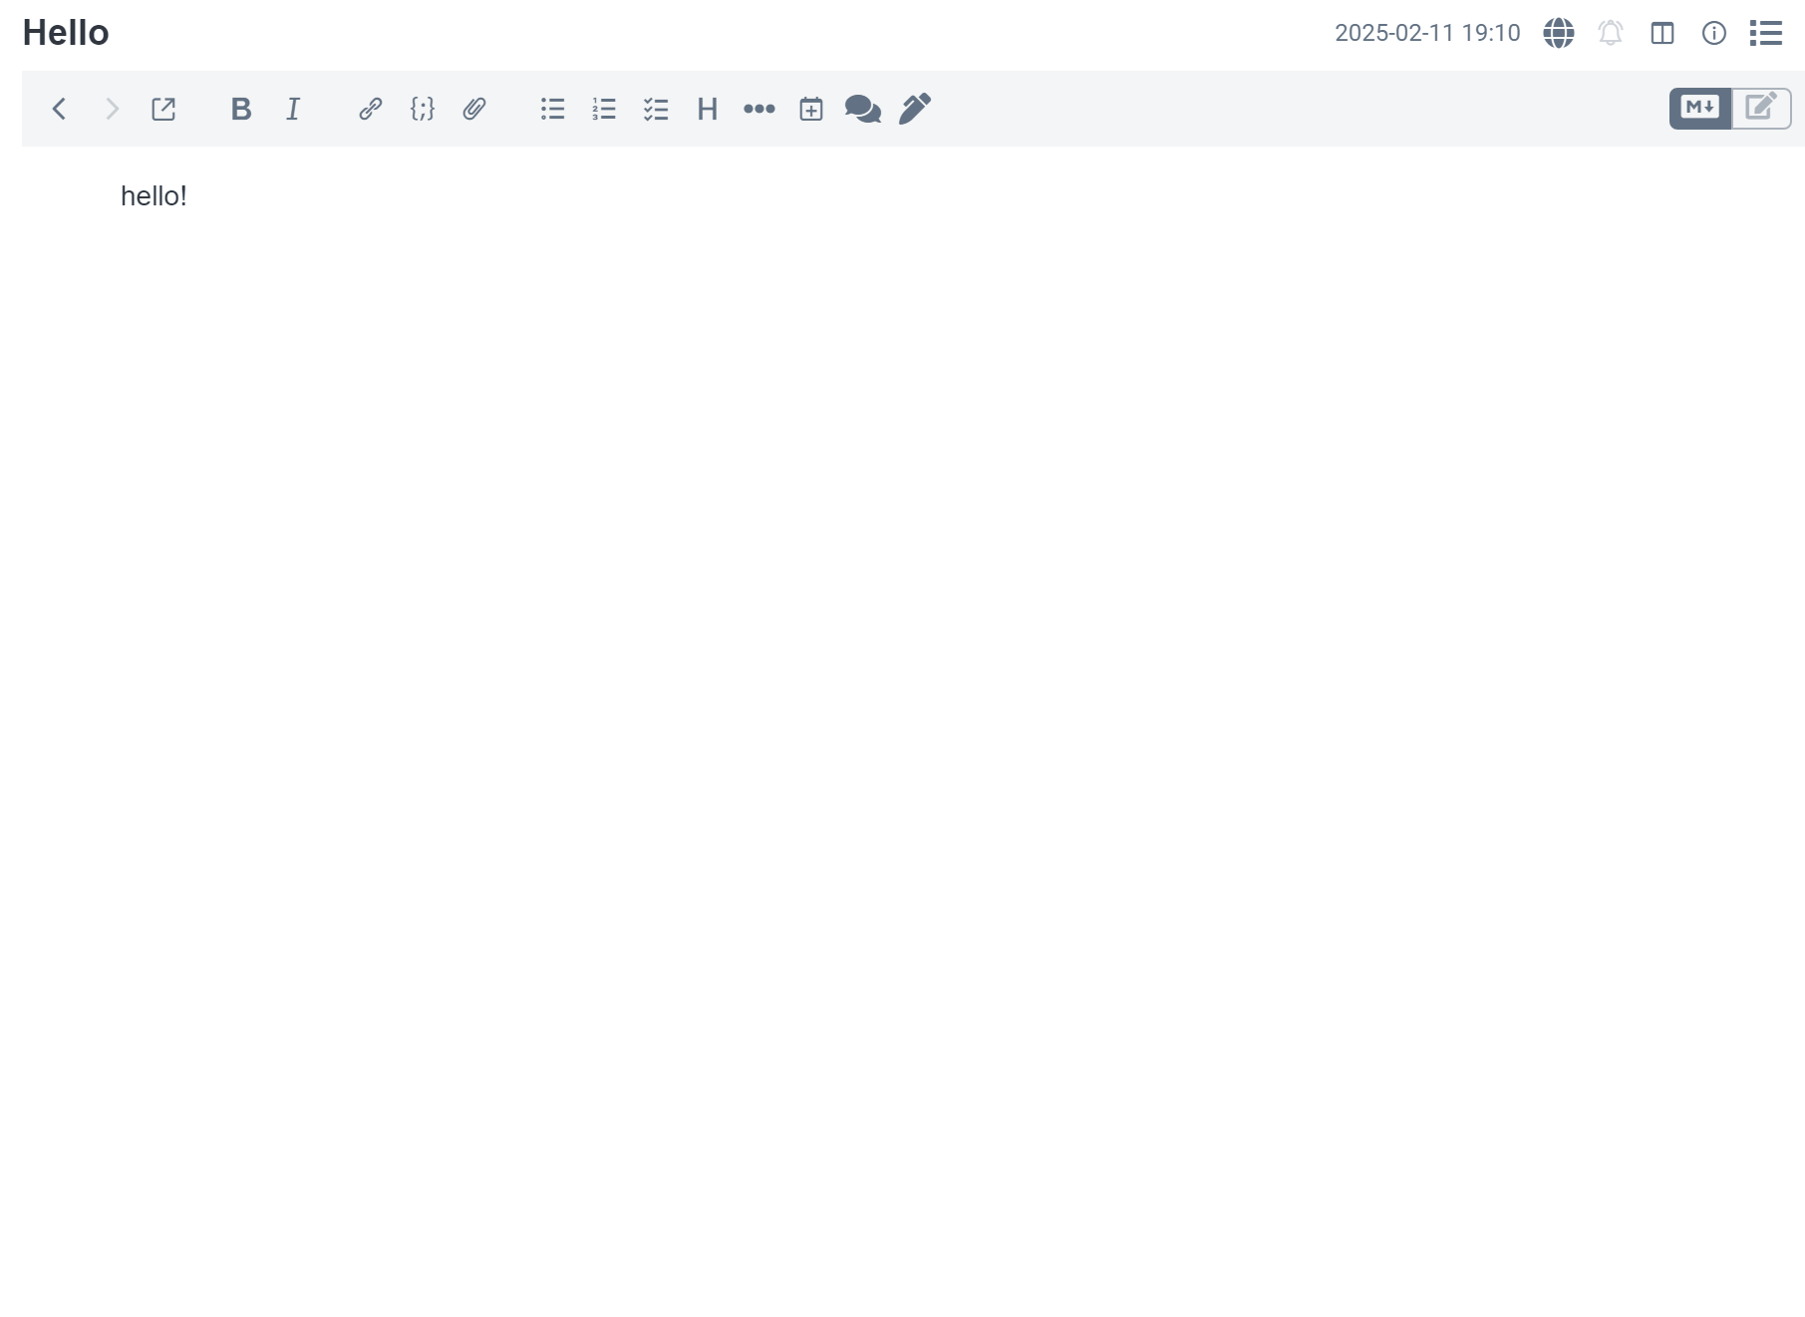Attach a file with the paperclip
The width and height of the screenshot is (1805, 1317).
coord(474,109)
